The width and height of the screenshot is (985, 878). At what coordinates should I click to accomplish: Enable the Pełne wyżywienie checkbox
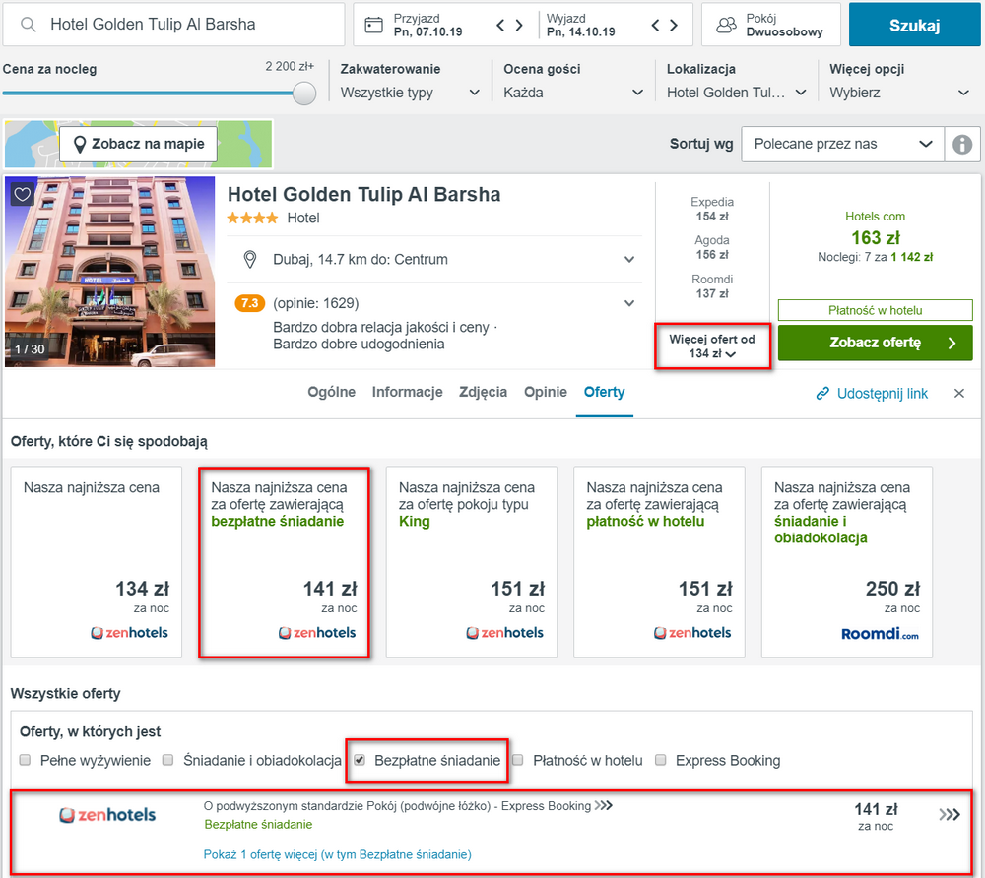pos(26,760)
